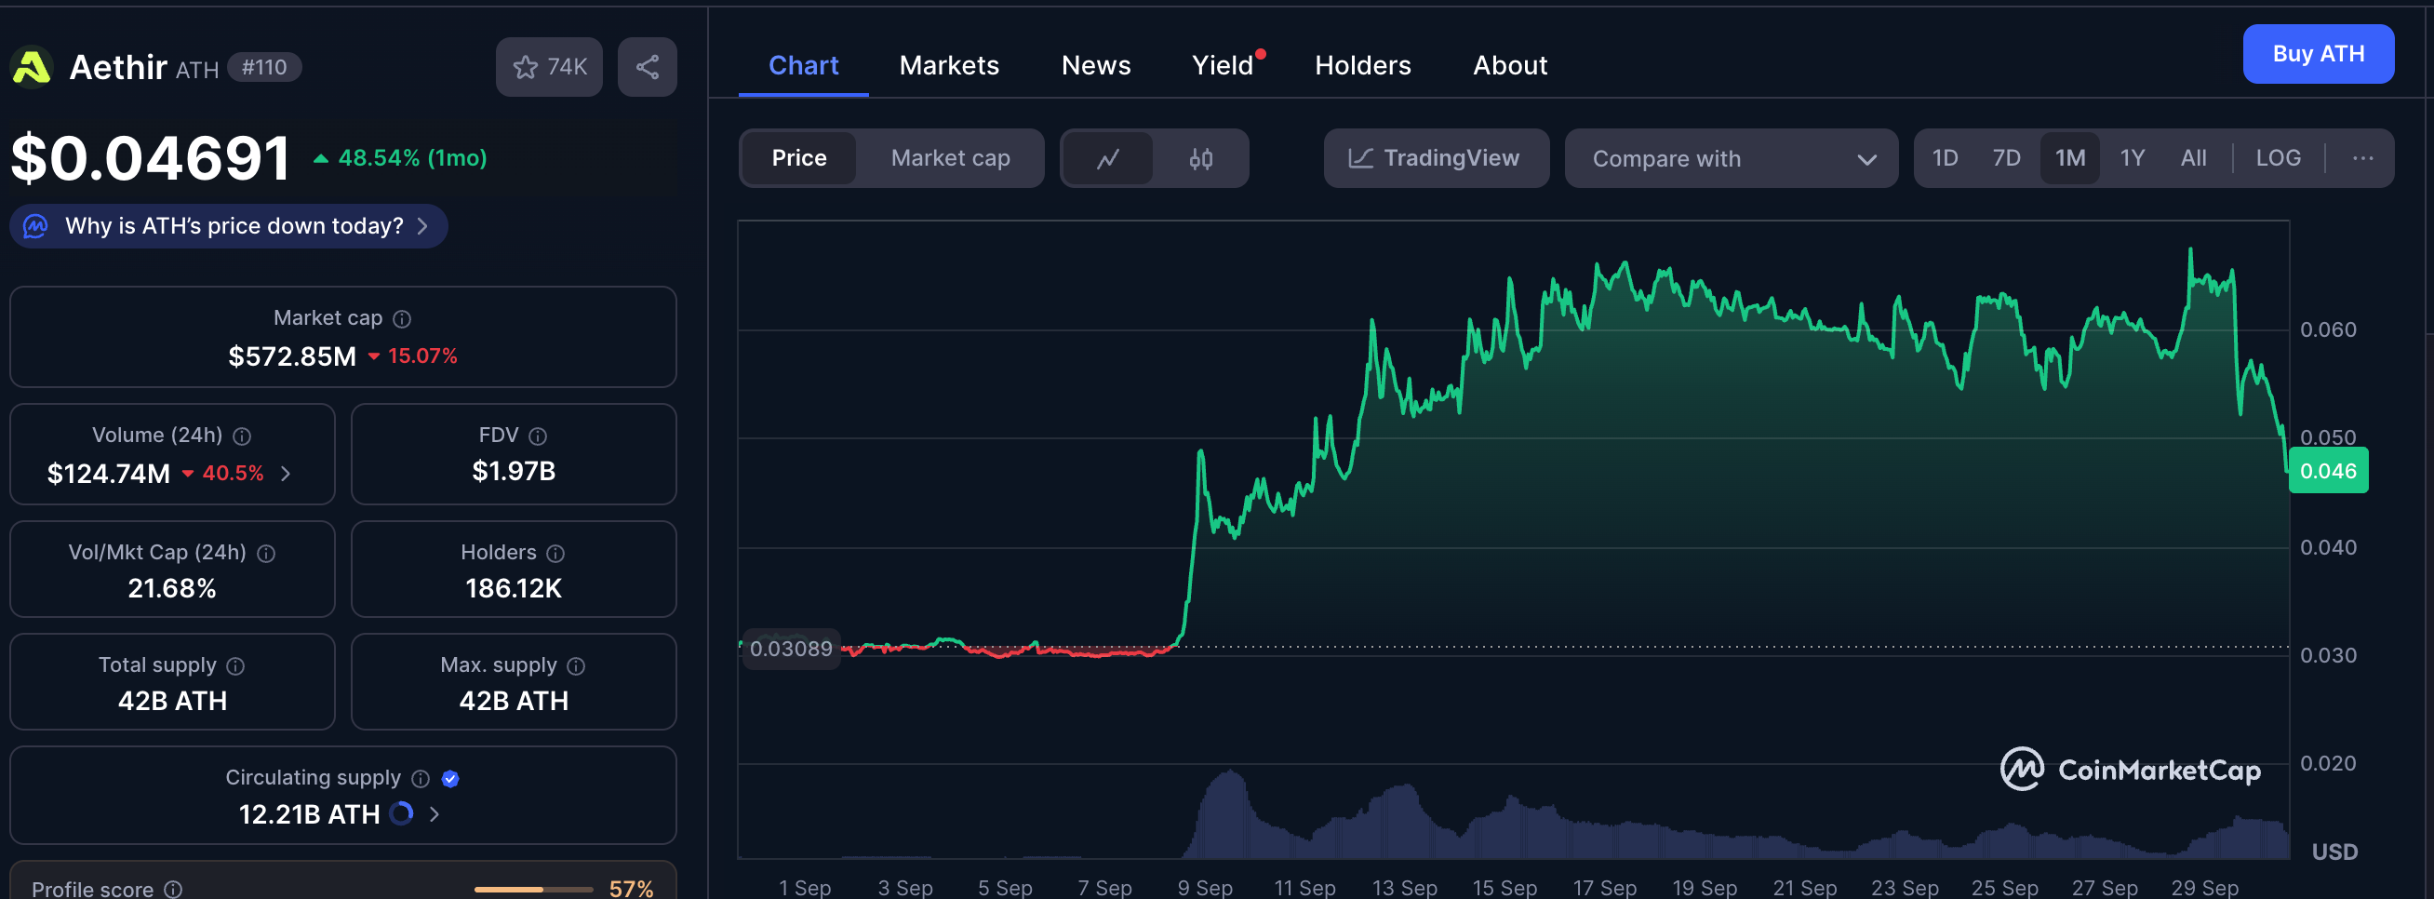Screen dimensions: 2434x899
Task: Click the Aethir logo icon
Action: click(32, 67)
